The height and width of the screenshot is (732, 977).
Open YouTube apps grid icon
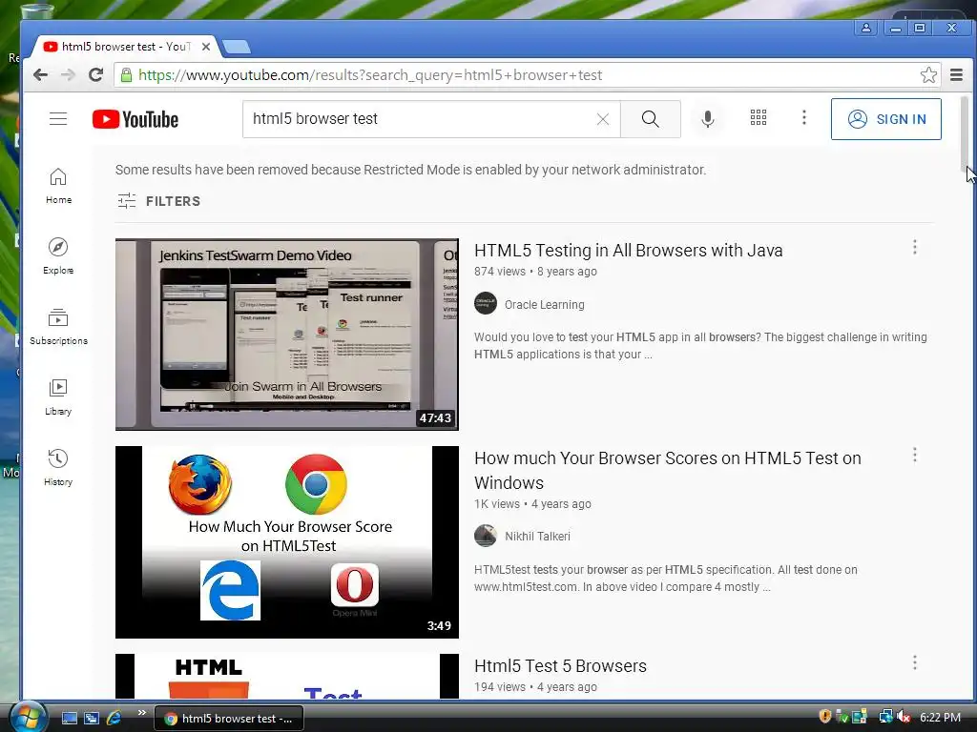point(759,117)
